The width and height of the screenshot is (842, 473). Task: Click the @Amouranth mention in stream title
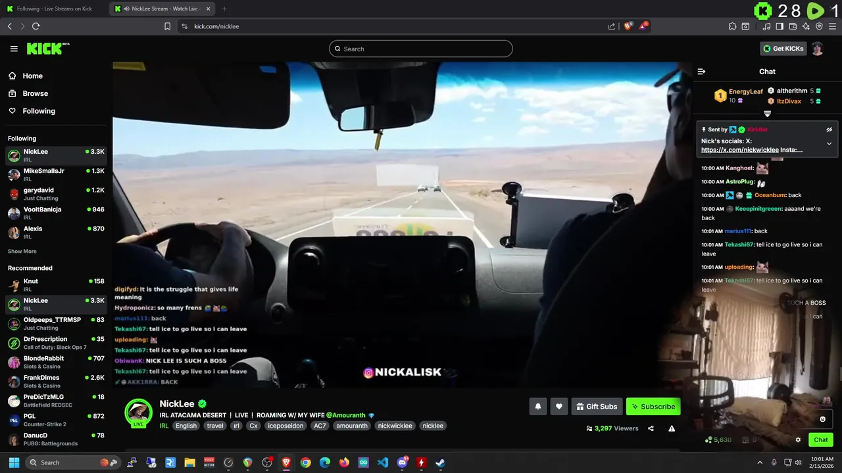coord(347,415)
